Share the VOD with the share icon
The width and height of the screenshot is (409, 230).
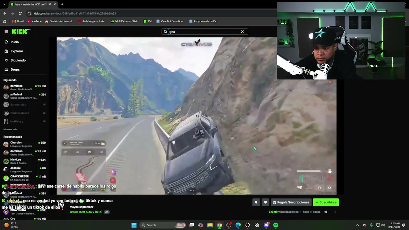(326, 212)
